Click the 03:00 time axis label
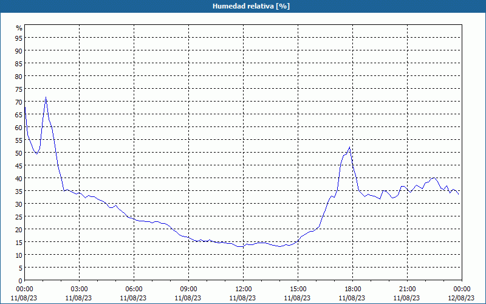Viewport: 486px width, 304px height. [x=79, y=289]
